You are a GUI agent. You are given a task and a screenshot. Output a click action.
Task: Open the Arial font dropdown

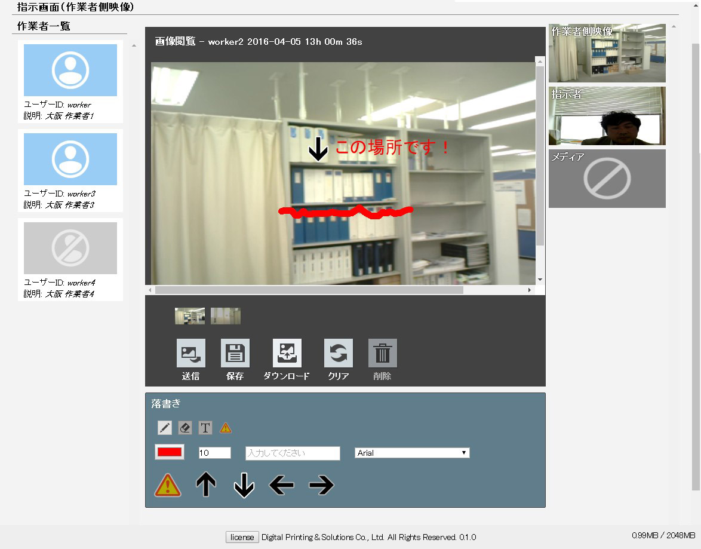412,453
